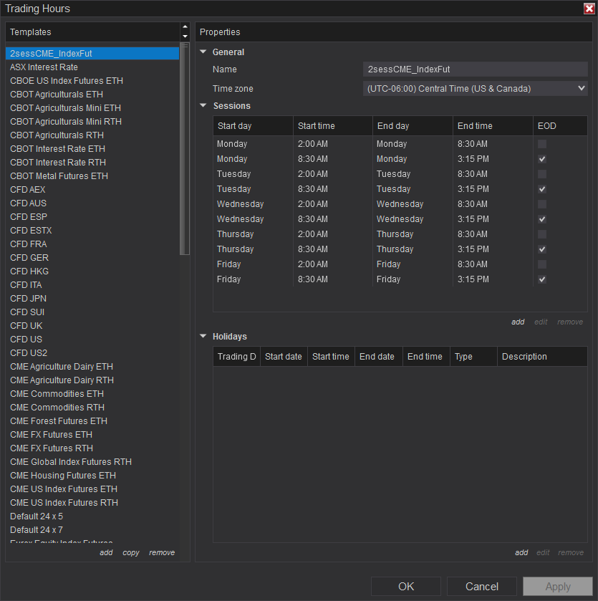Move template down using down arrow
Viewport: 598px width, 601px height.
(x=185, y=37)
